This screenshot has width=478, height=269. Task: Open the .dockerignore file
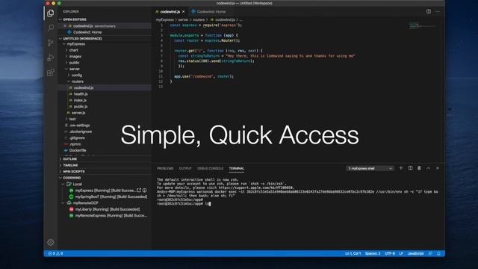point(81,132)
